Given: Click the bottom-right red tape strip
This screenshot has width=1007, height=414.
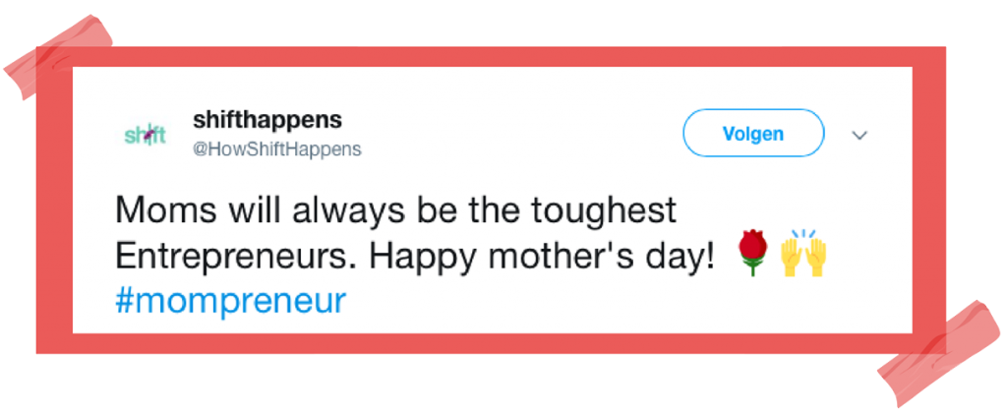Looking at the screenshot, I should pyautogui.click(x=940, y=353).
